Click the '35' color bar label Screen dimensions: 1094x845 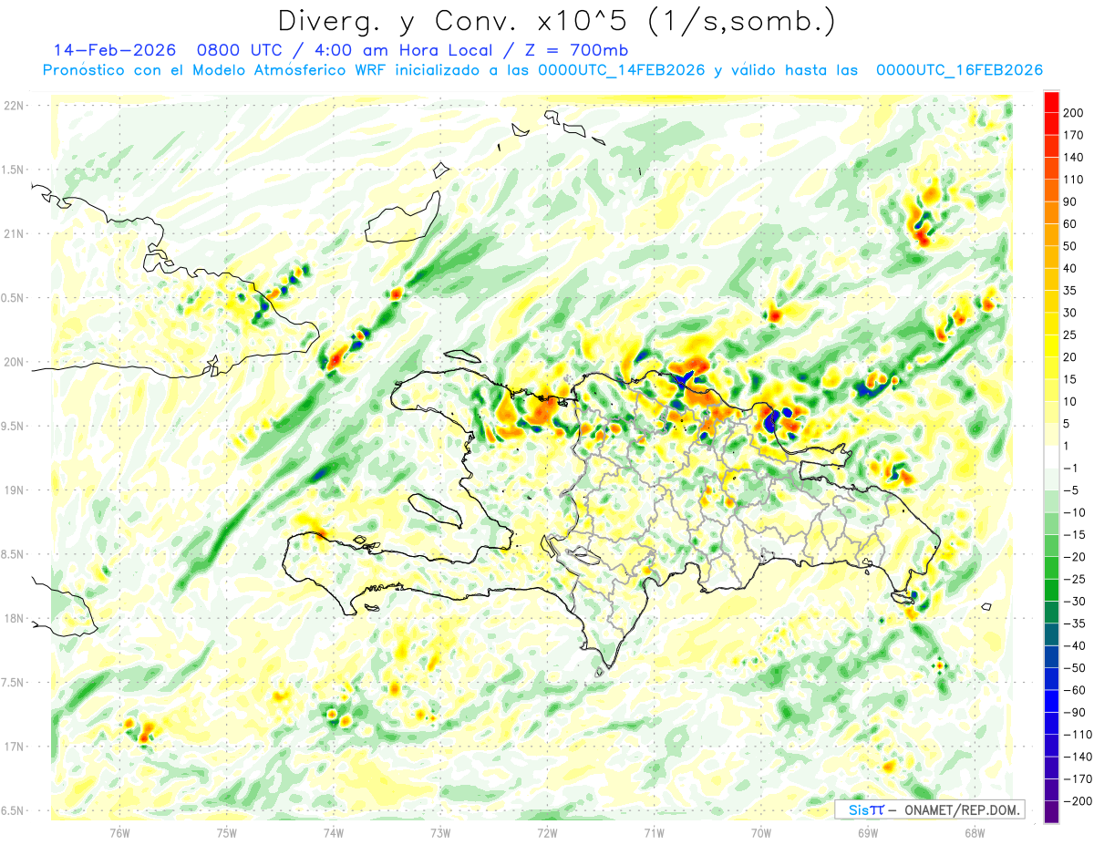point(1071,291)
